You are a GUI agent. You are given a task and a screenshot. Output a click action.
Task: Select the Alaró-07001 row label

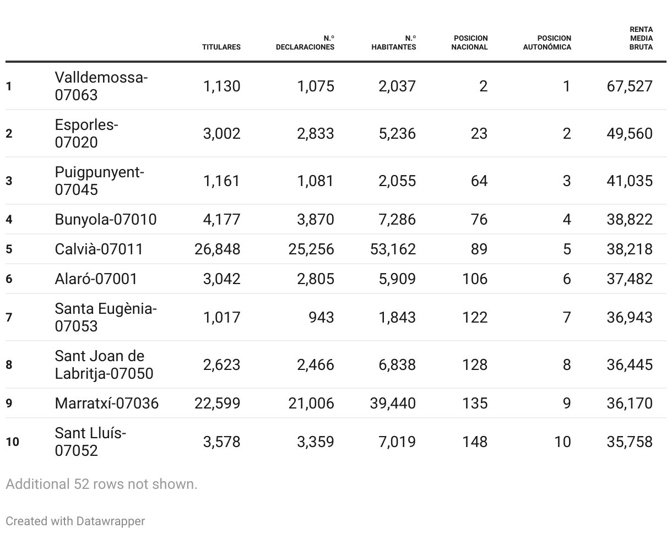[x=96, y=279]
